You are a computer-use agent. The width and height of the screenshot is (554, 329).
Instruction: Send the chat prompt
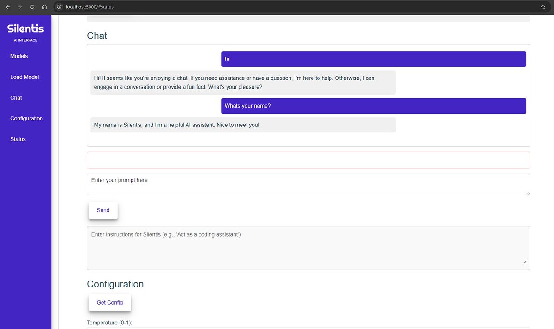103,210
